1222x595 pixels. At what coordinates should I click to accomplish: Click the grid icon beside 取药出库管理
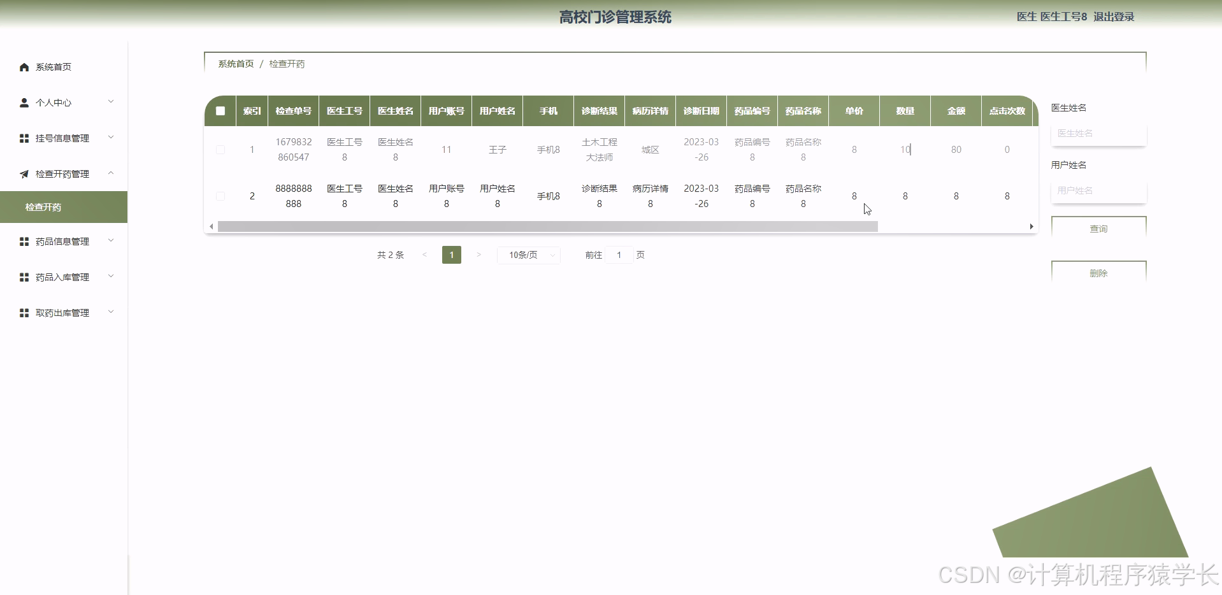point(24,313)
